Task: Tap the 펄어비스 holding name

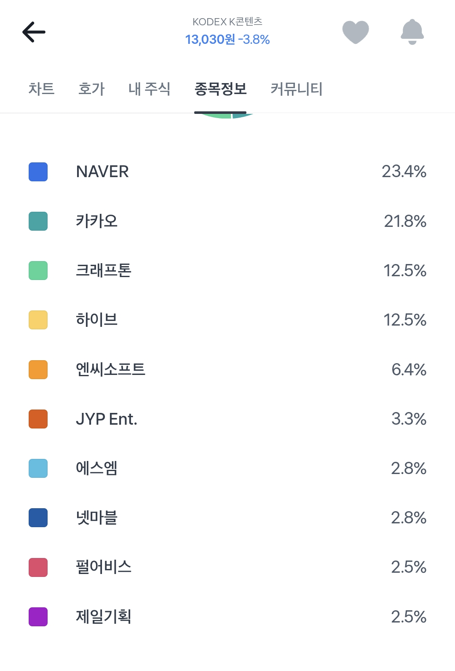Action: click(x=104, y=567)
